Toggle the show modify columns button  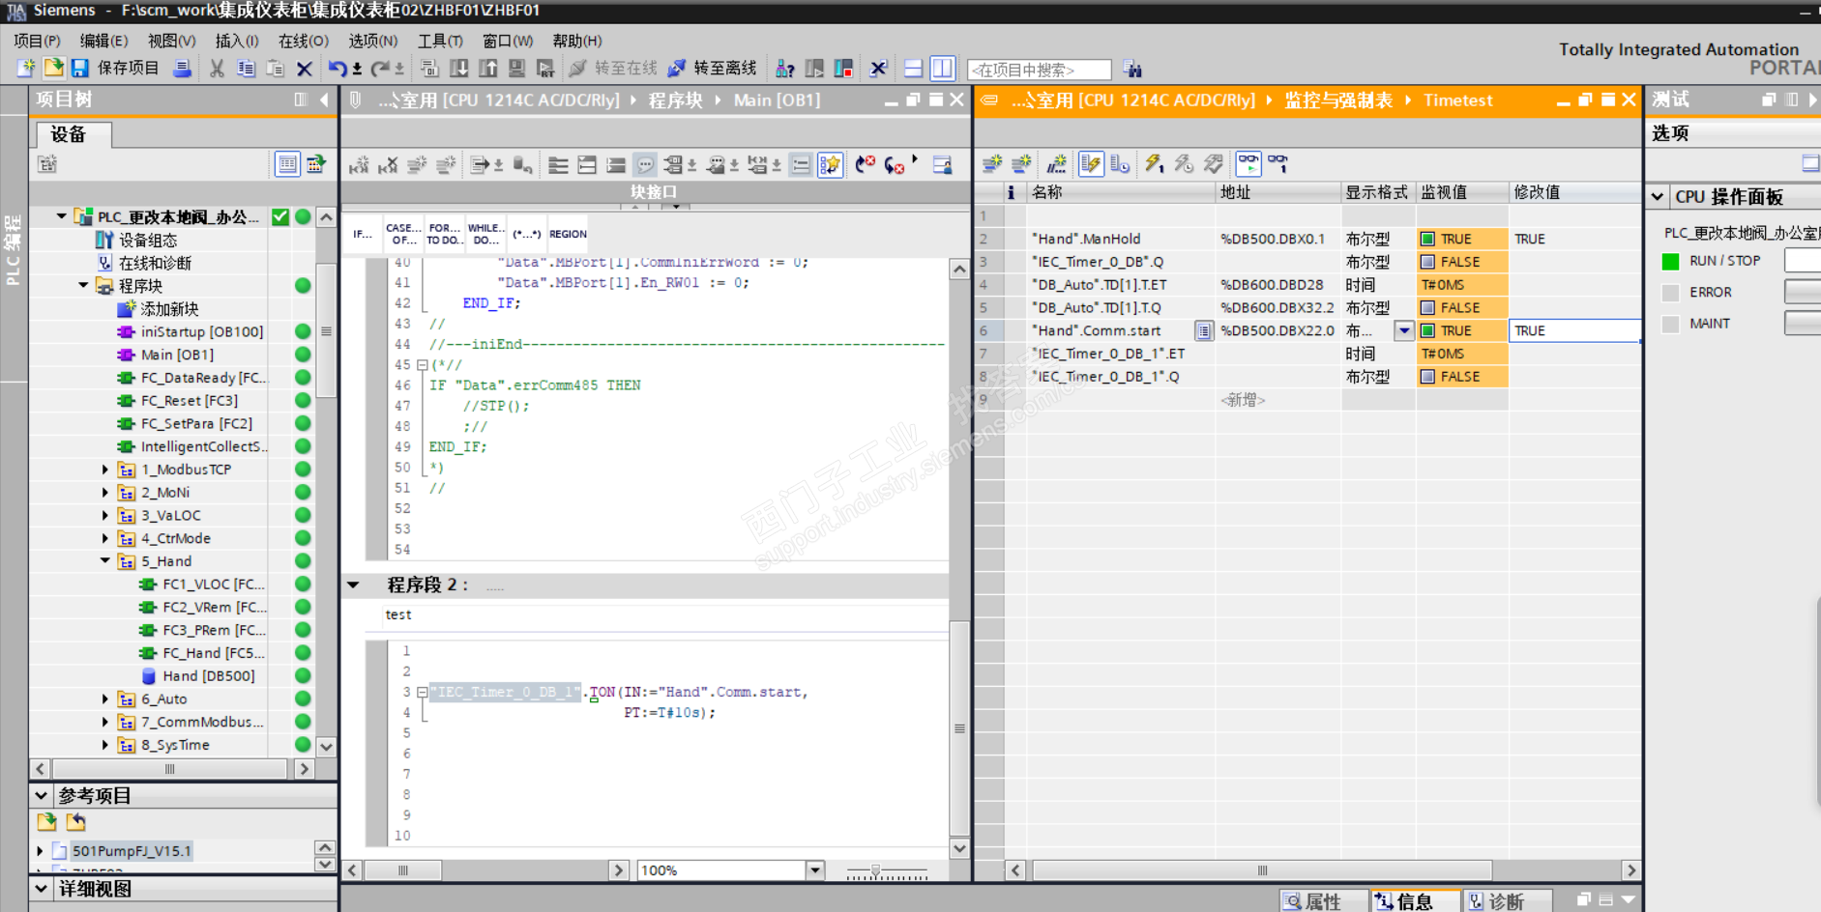point(1091,163)
